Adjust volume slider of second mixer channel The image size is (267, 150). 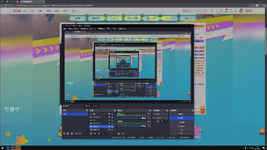click(x=130, y=126)
